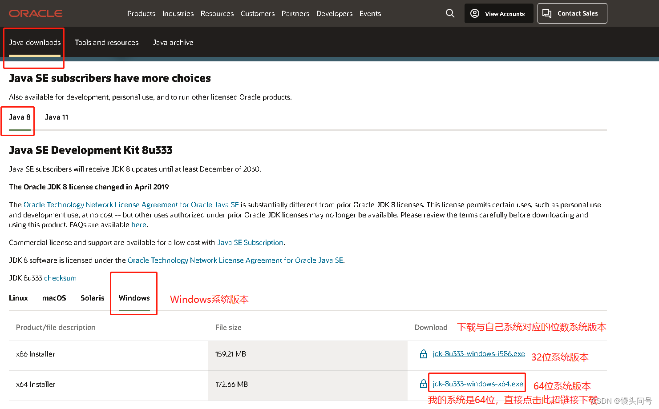Open the Events menu
Viewport: 659px width, 409px height.
(370, 13)
